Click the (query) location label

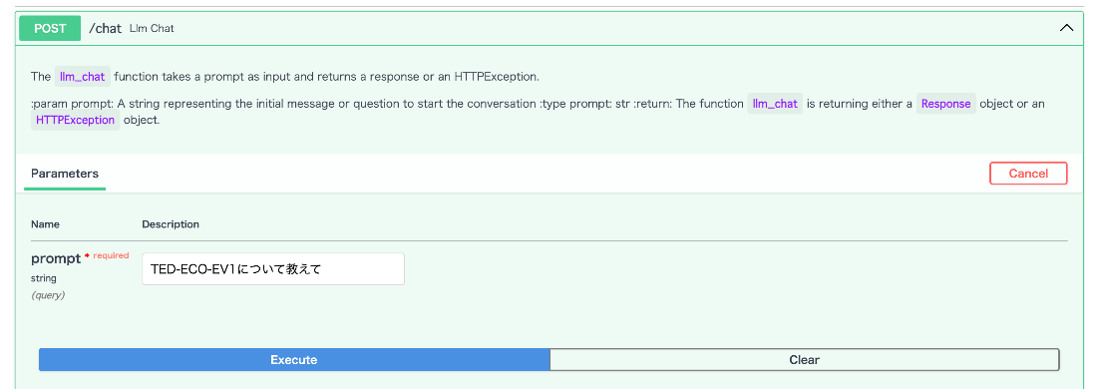48,295
